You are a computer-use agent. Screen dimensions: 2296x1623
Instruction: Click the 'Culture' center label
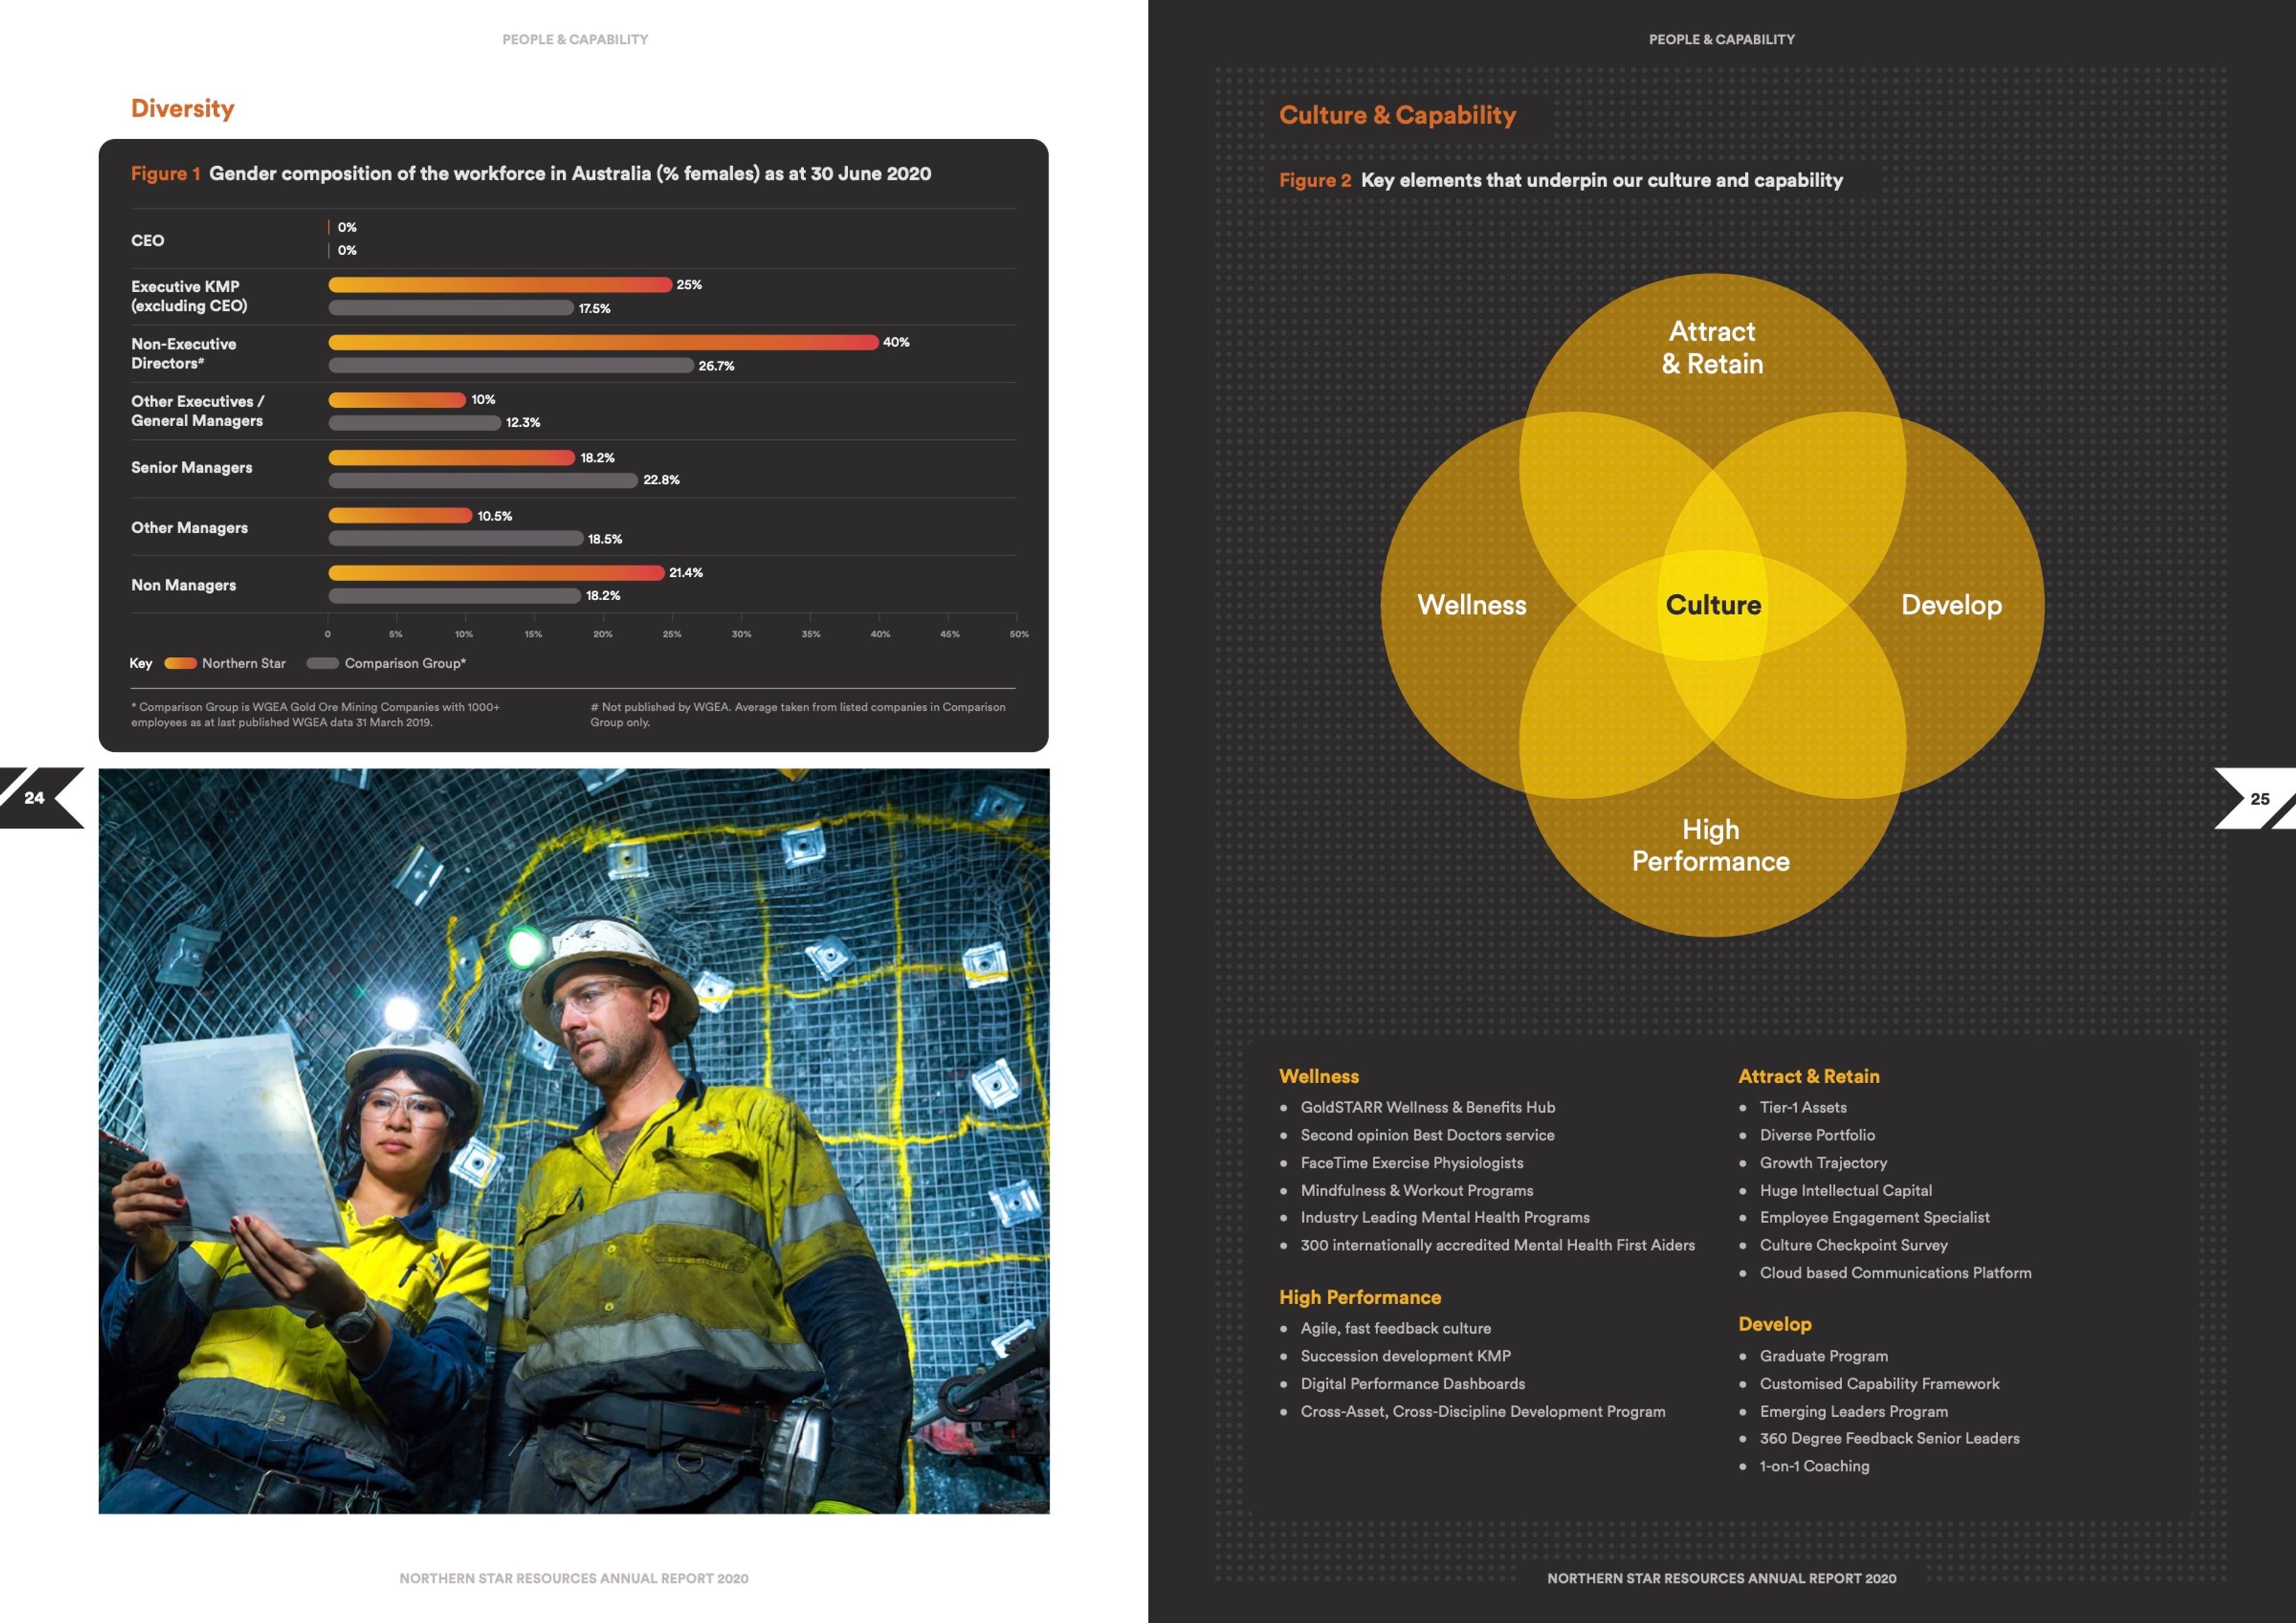(x=1713, y=605)
